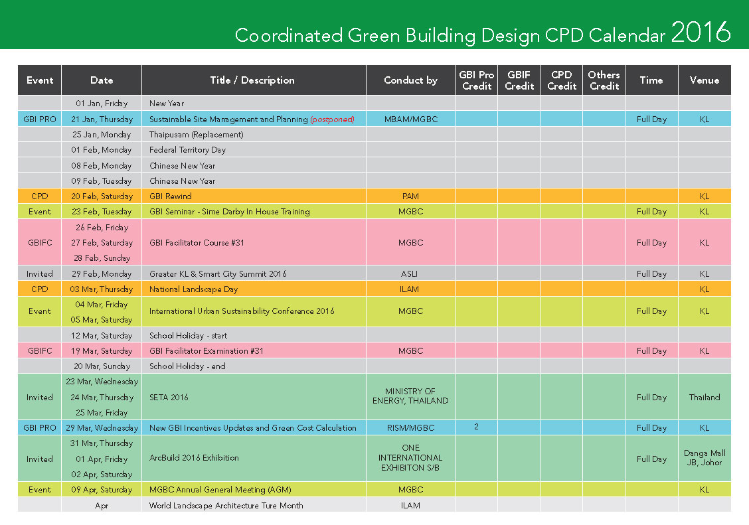Select the Others Credit column header
Viewport: 749px width, 525px height.
(x=604, y=80)
